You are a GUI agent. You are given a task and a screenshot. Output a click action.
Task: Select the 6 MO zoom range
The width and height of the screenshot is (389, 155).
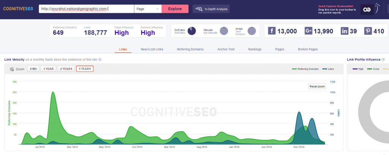coord(33,69)
